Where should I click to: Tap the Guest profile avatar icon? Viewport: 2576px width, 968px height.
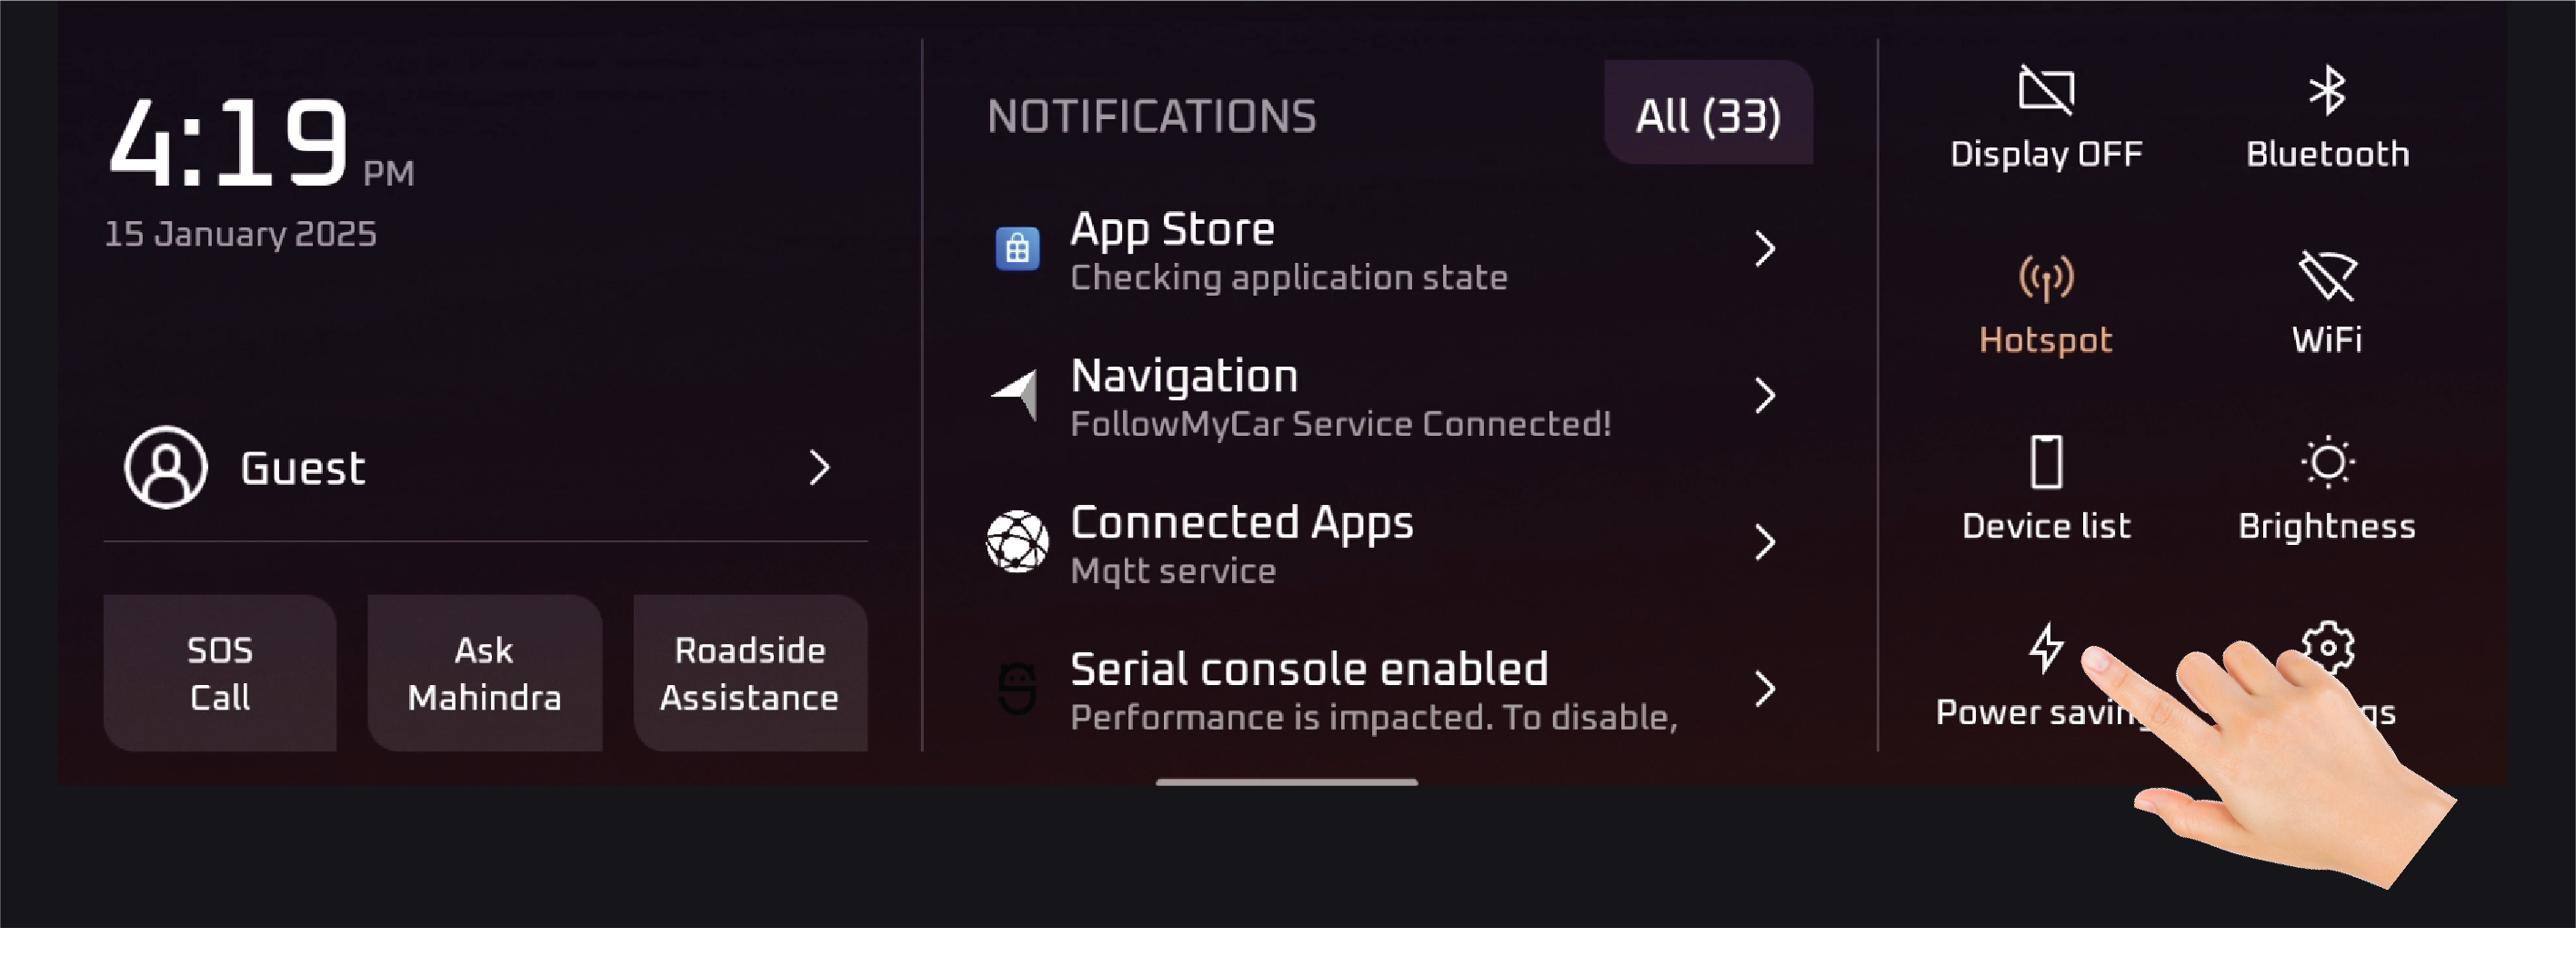[x=166, y=468]
